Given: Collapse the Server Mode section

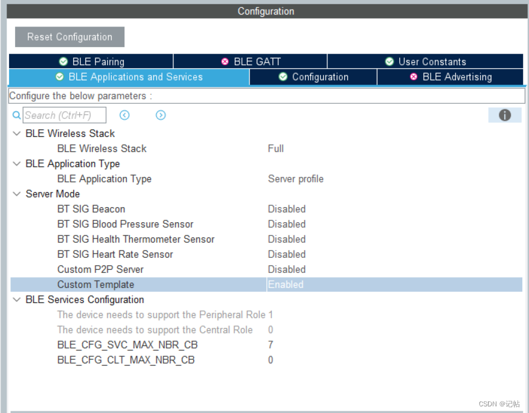Looking at the screenshot, I should point(16,194).
